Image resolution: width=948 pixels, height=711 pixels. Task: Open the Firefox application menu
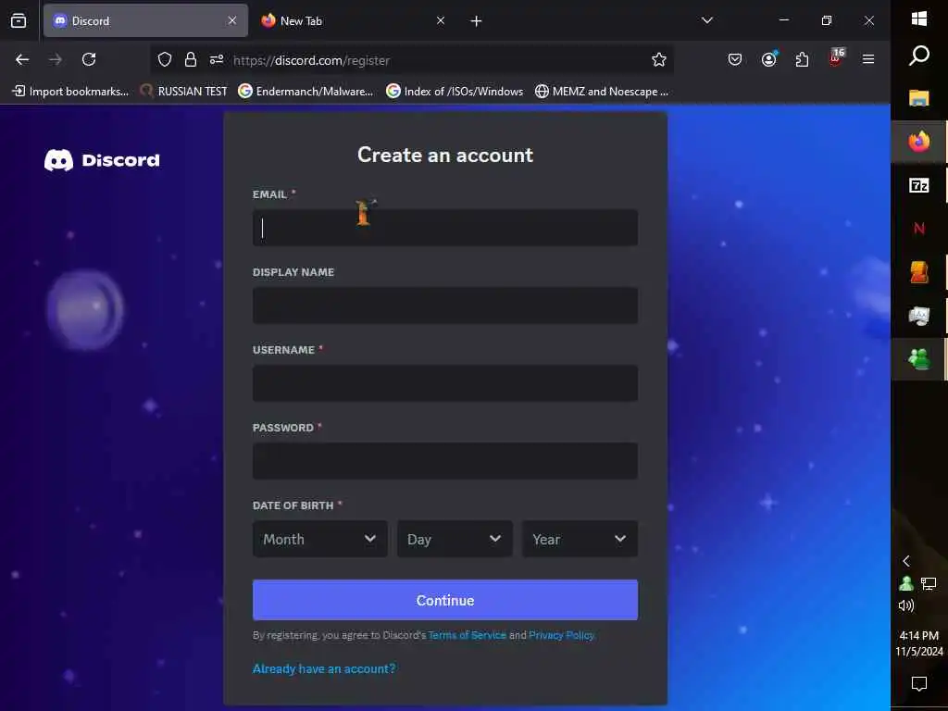[868, 59]
